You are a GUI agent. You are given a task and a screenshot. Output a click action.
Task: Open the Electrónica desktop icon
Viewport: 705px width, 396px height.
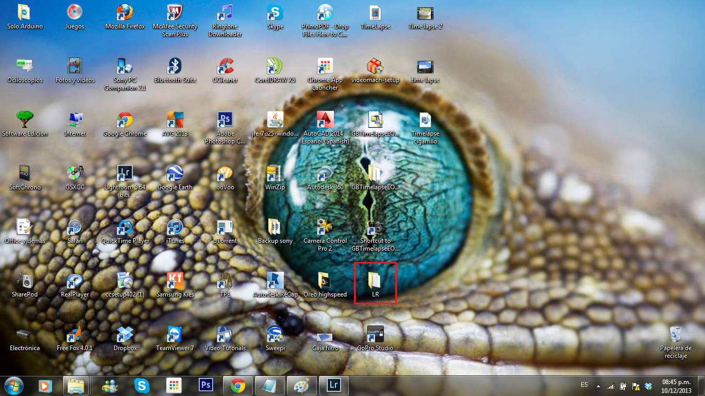(x=25, y=339)
